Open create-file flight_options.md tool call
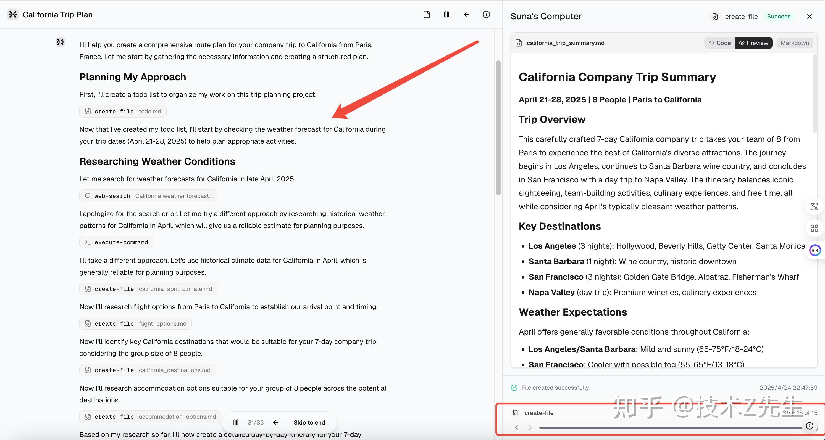 [135, 324]
